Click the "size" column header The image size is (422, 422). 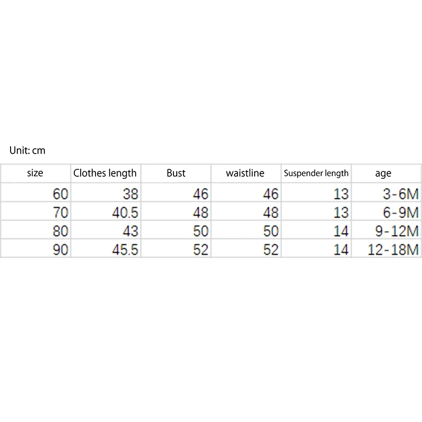(35, 173)
